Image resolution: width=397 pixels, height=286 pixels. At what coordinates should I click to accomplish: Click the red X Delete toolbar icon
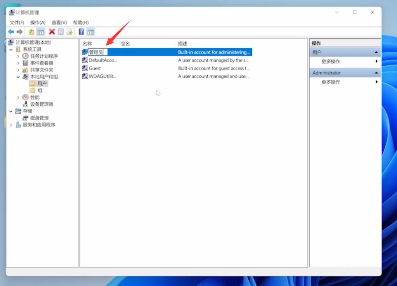pos(52,32)
